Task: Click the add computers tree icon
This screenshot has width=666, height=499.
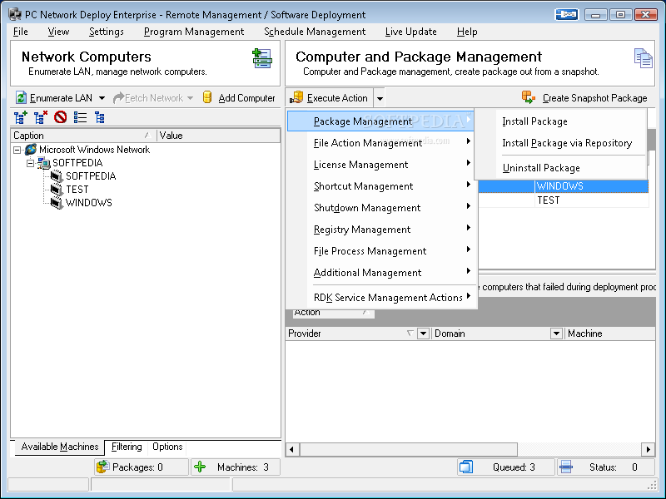Action: pyautogui.click(x=21, y=117)
